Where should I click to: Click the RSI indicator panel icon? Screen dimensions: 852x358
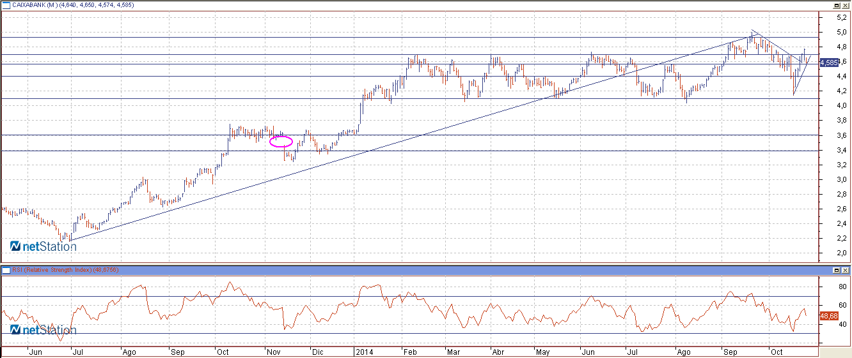point(6,271)
